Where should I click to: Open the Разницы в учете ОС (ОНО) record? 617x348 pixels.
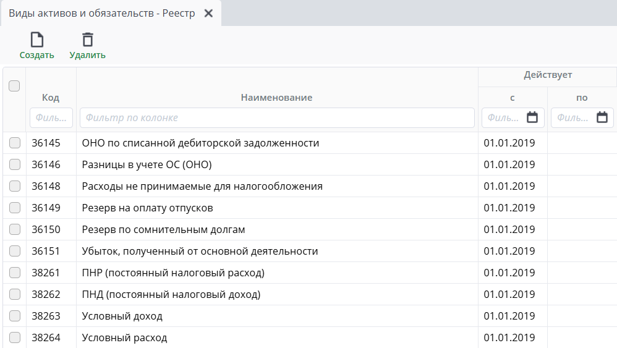click(147, 164)
